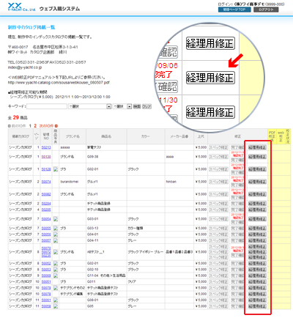Click the ログアウト button

266,10
